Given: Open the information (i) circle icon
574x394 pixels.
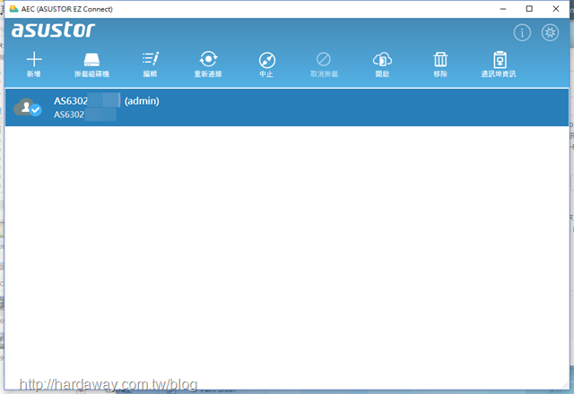Looking at the screenshot, I should [522, 32].
